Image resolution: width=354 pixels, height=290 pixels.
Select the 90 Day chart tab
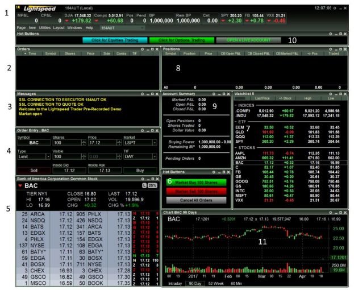point(195,283)
